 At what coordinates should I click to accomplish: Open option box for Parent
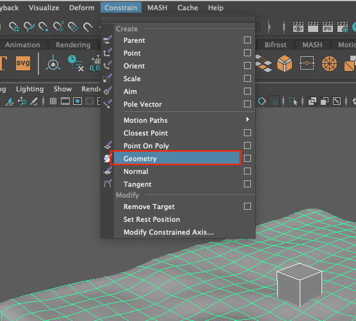pyautogui.click(x=247, y=40)
